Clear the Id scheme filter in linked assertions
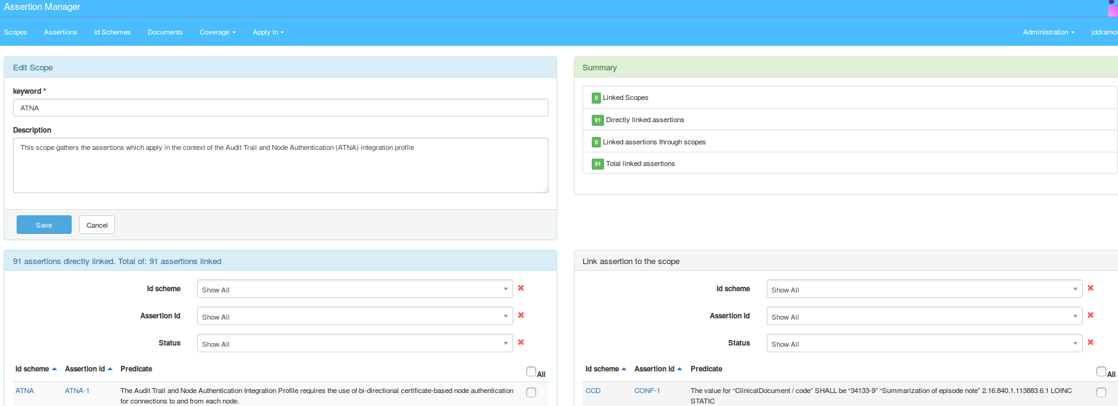The height and width of the screenshot is (406, 1118). 521,288
